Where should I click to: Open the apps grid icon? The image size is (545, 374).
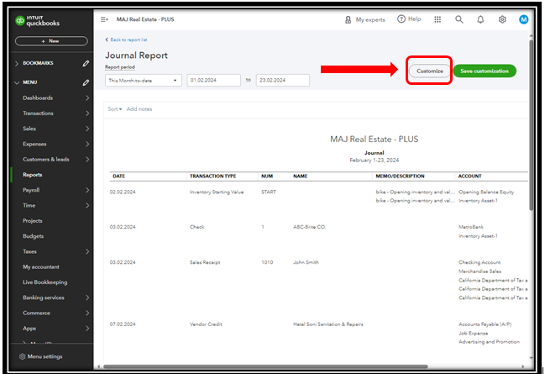click(438, 19)
